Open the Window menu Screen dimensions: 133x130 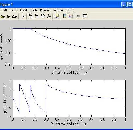click(58, 10)
